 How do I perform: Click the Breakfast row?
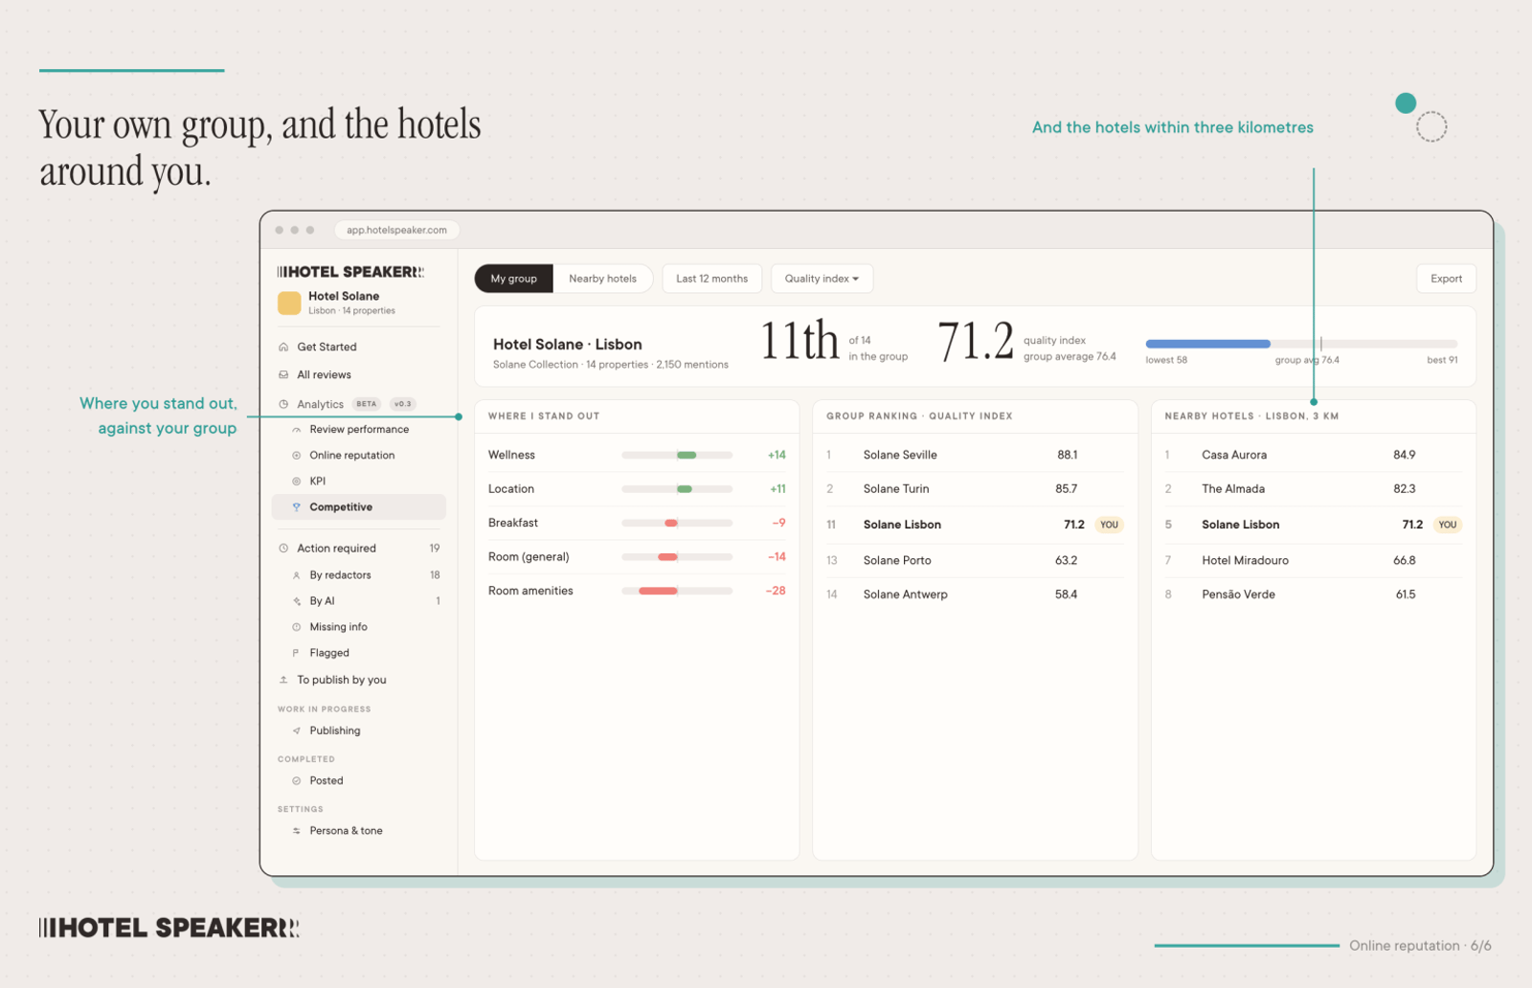(x=637, y=523)
